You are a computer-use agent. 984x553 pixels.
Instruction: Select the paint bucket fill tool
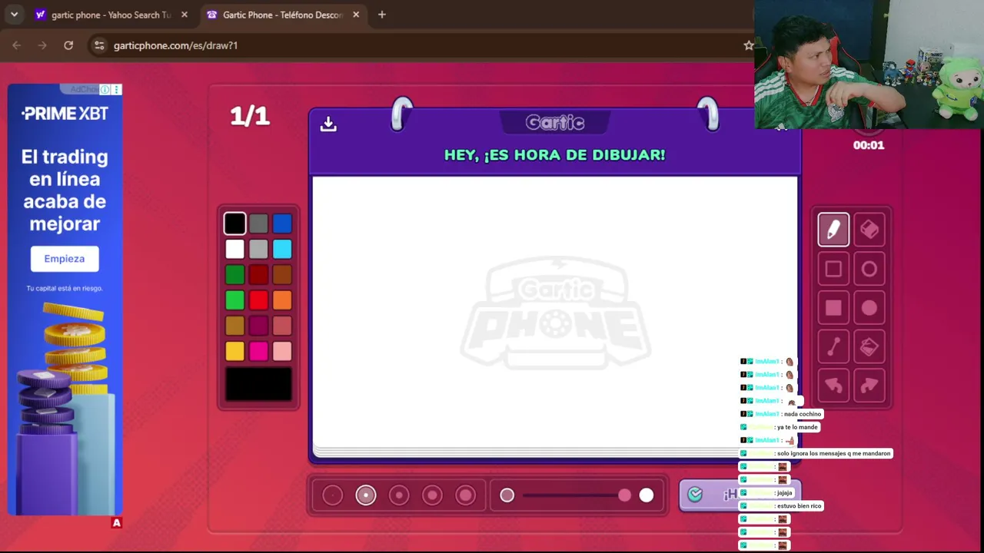869,347
